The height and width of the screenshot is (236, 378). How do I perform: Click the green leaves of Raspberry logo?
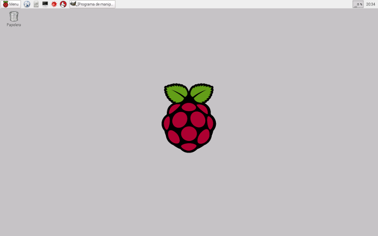(176, 92)
